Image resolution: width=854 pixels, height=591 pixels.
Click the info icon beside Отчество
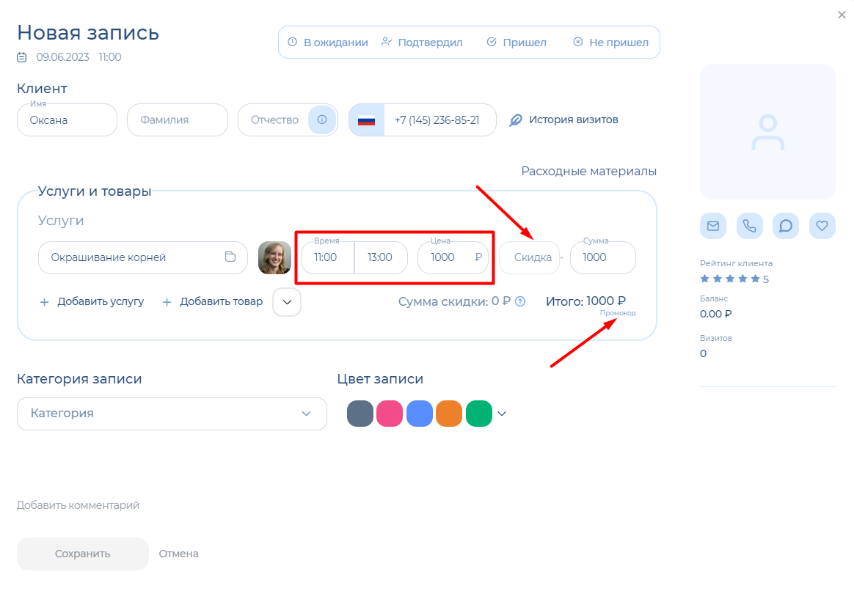(321, 120)
